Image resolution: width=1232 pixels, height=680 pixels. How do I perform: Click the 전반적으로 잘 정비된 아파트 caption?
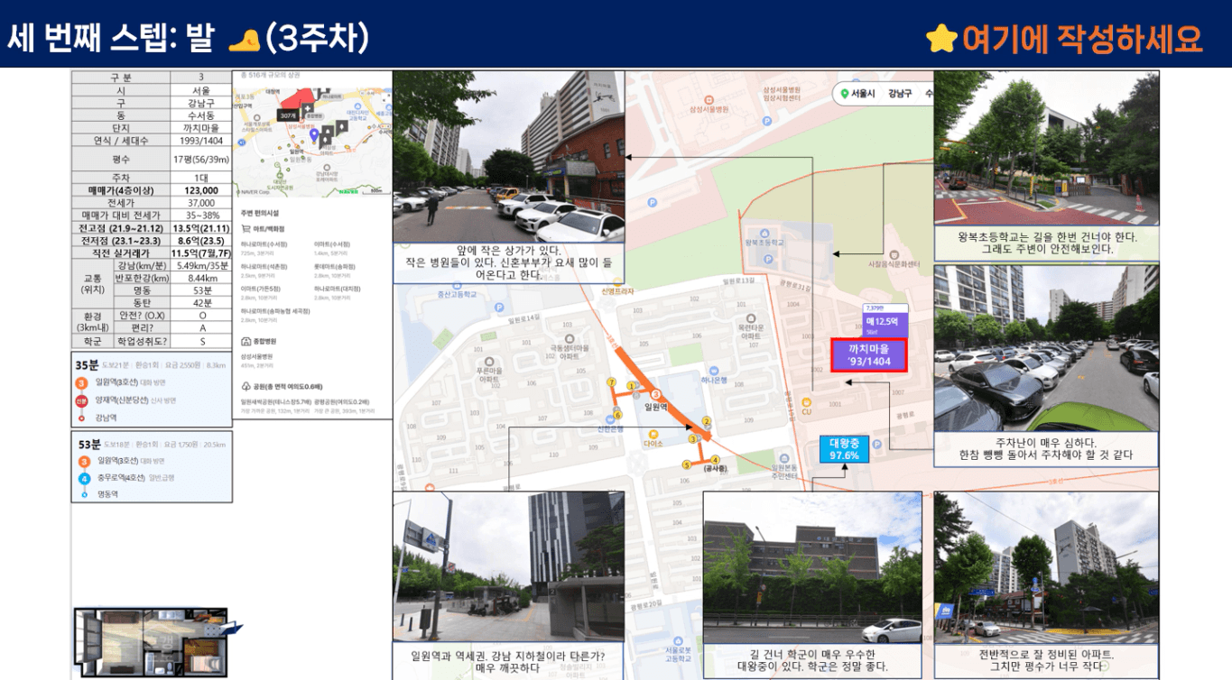tap(1045, 661)
